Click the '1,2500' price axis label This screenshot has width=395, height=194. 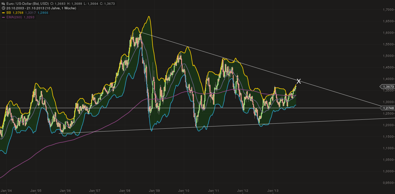tap(389, 113)
